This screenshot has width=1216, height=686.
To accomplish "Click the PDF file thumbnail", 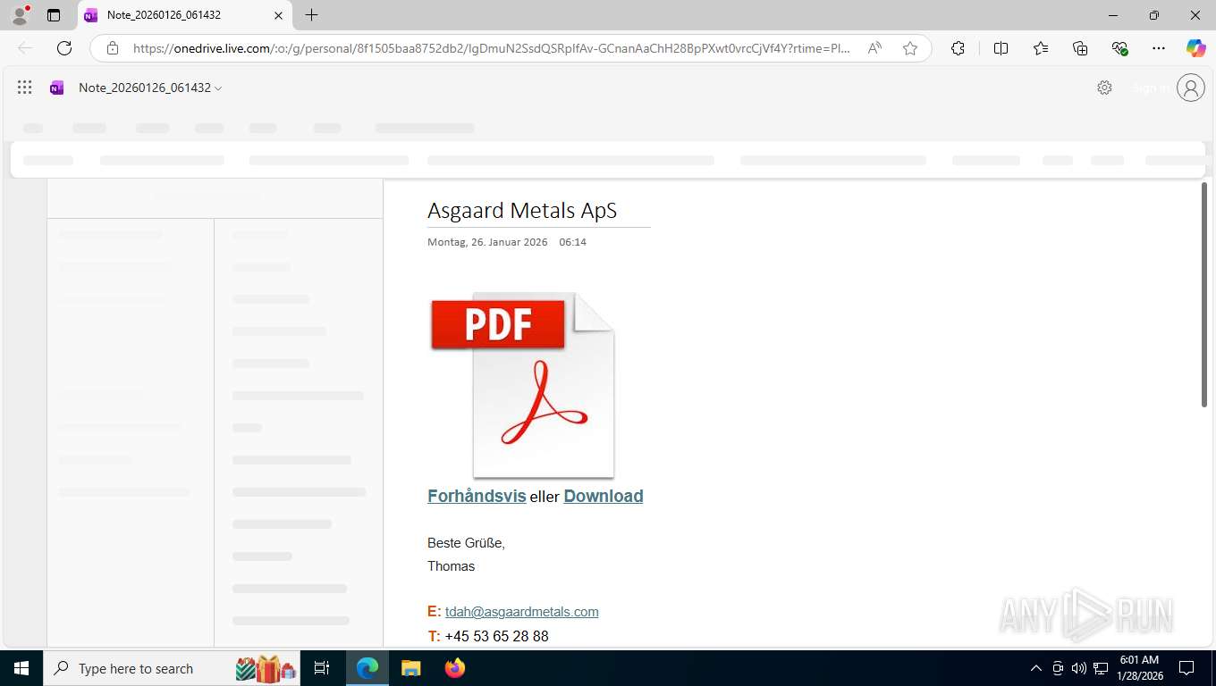I will click(x=522, y=385).
